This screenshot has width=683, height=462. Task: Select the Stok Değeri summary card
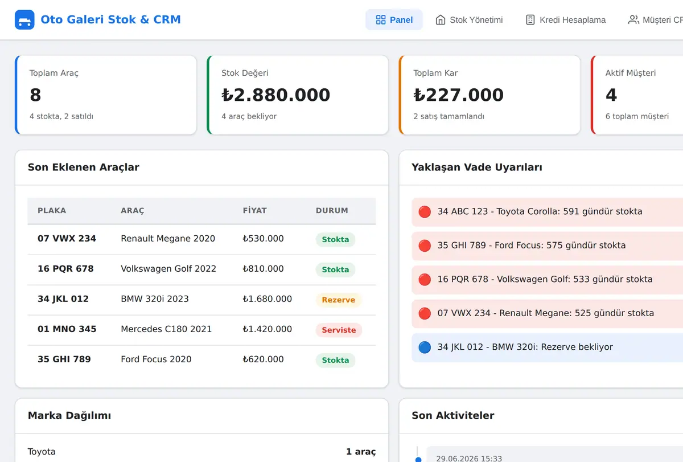tap(298, 95)
